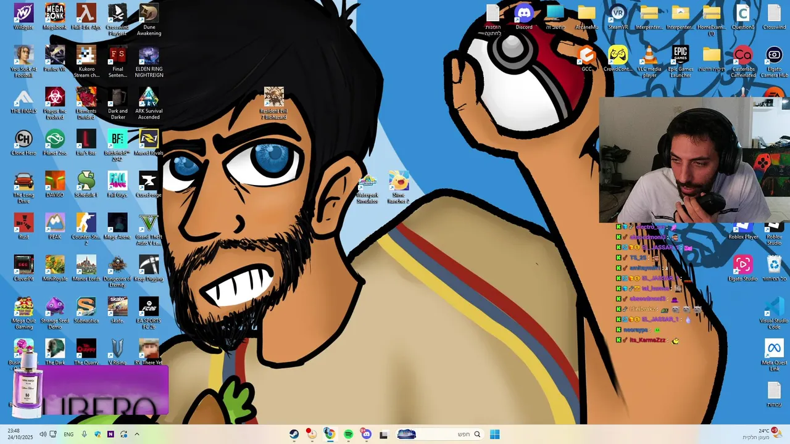Select the Marvel Rivals icon
The width and height of the screenshot is (790, 444).
pos(149,142)
